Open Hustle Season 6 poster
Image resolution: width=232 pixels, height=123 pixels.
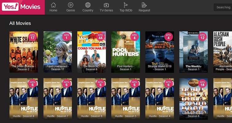92,99
